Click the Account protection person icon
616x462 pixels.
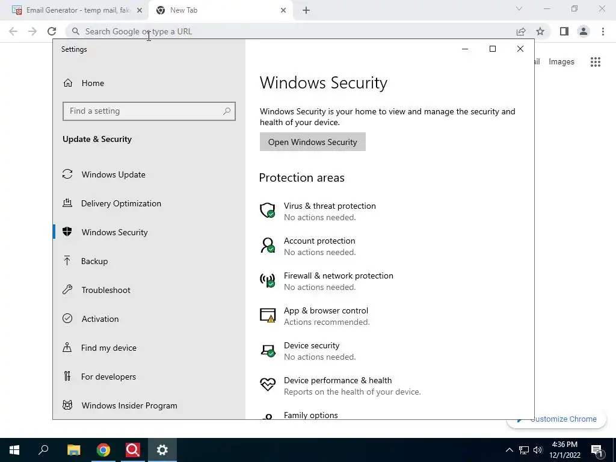268,245
